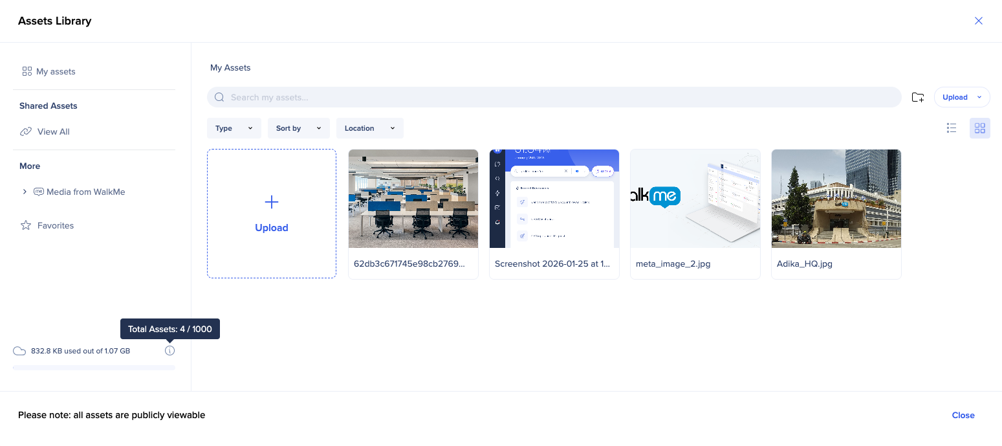Click the storage info icon

pyautogui.click(x=169, y=351)
